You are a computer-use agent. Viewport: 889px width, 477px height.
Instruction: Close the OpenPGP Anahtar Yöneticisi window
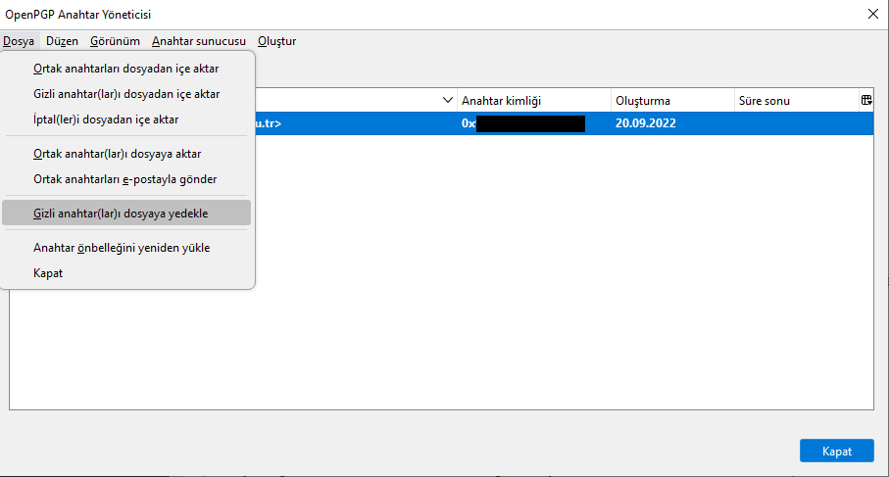point(873,14)
